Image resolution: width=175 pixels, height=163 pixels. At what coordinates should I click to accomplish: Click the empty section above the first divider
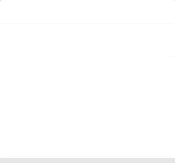point(87,12)
